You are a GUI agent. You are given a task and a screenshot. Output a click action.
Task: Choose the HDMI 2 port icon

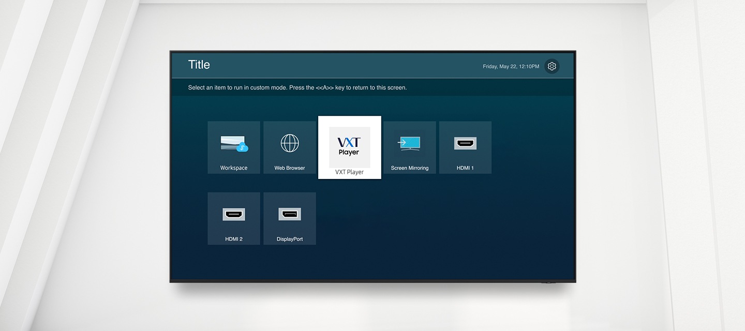point(234,214)
